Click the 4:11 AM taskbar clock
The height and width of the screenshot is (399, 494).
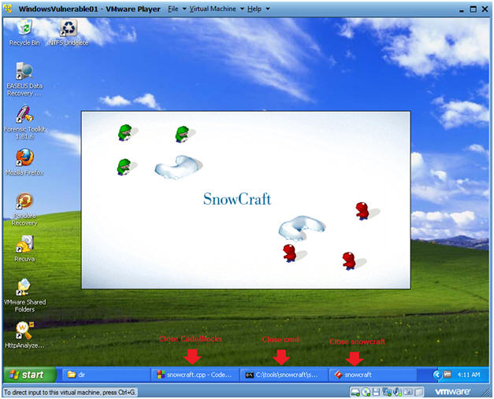click(469, 375)
